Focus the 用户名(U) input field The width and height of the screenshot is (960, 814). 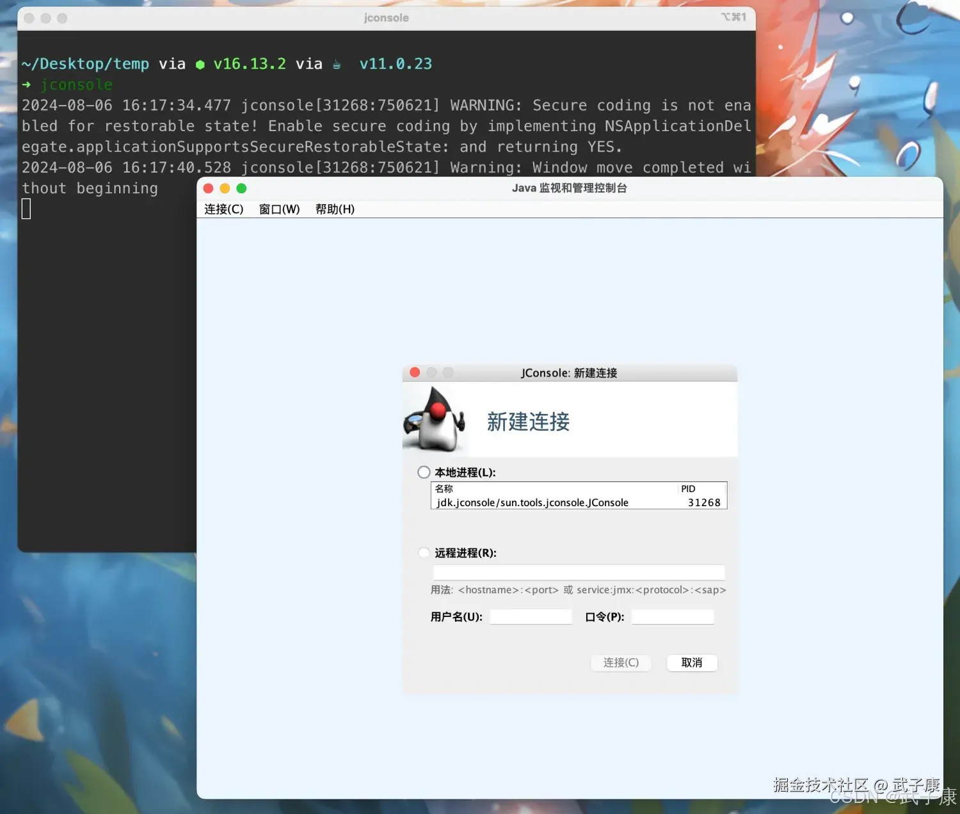[x=531, y=617]
